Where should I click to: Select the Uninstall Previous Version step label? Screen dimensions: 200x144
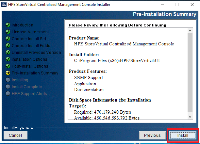(x=36, y=53)
